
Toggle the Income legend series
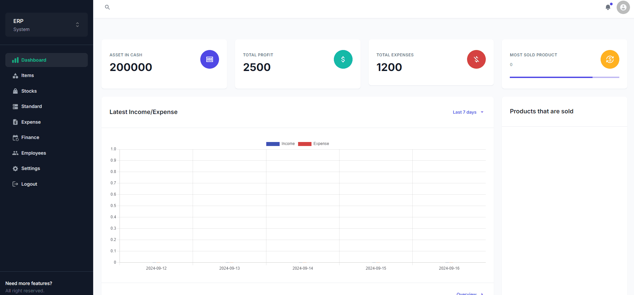(280, 144)
